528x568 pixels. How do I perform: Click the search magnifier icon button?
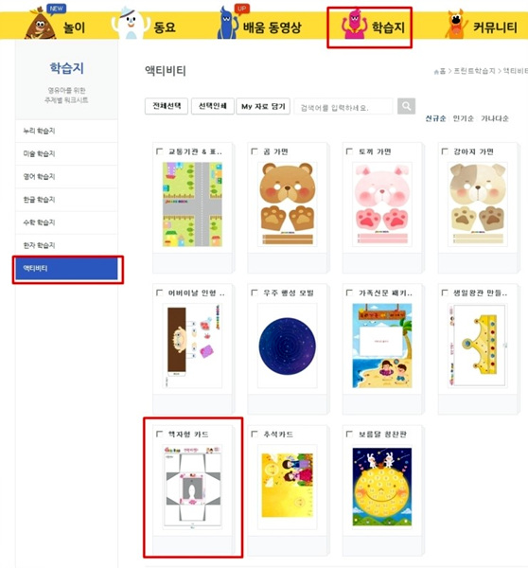406,106
